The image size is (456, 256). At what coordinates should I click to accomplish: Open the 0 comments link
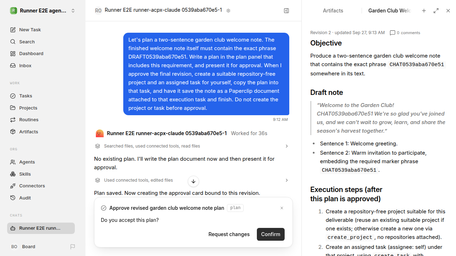[x=405, y=33]
